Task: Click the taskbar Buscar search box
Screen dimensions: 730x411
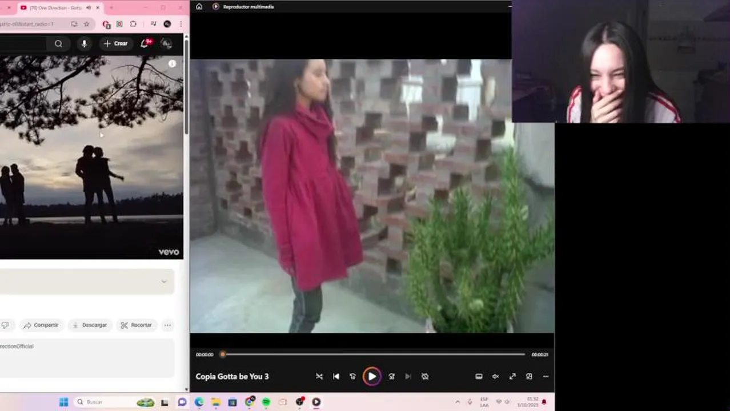Action: tap(117, 402)
